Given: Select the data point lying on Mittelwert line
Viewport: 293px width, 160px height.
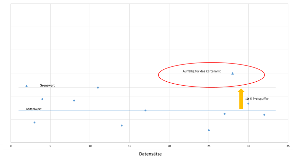Looking at the screenshot, I should [146, 111].
